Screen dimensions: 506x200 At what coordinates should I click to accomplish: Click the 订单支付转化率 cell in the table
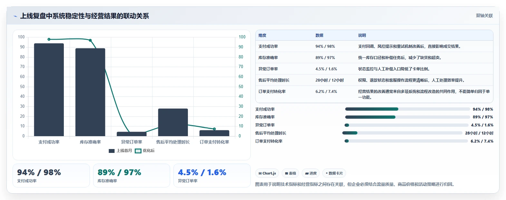click(x=272, y=92)
